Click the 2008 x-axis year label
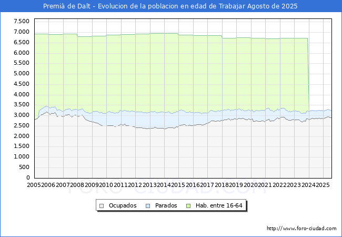The width and height of the screenshot is (342, 237). (77, 185)
